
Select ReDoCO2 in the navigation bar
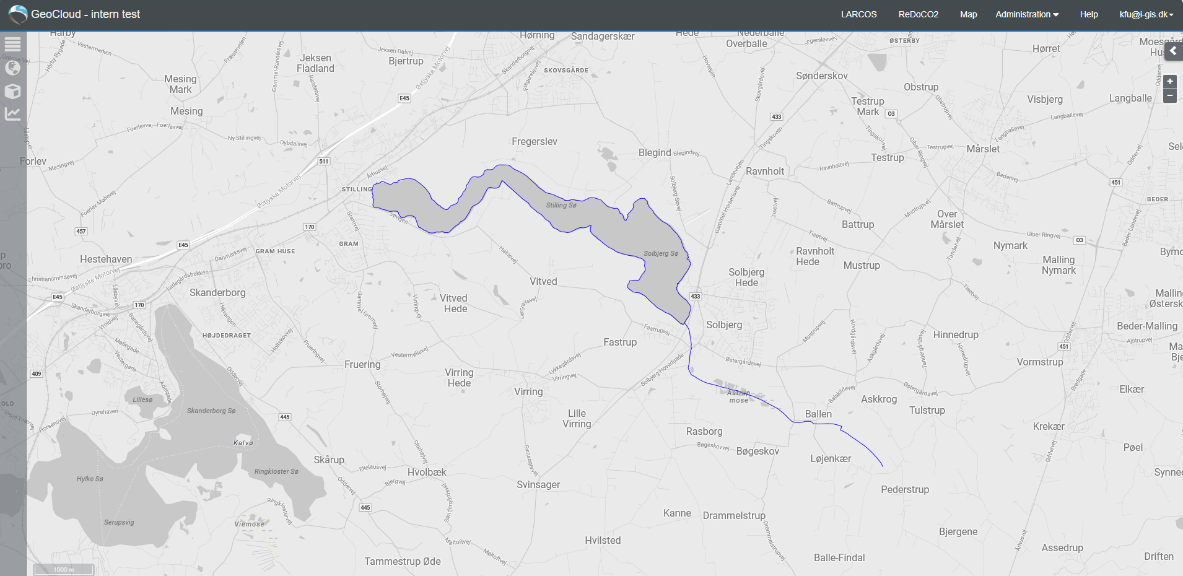click(918, 14)
